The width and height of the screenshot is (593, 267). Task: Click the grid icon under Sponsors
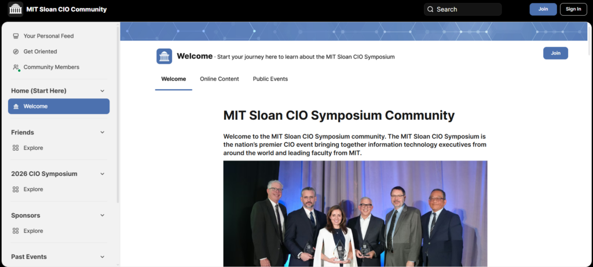[16, 231]
